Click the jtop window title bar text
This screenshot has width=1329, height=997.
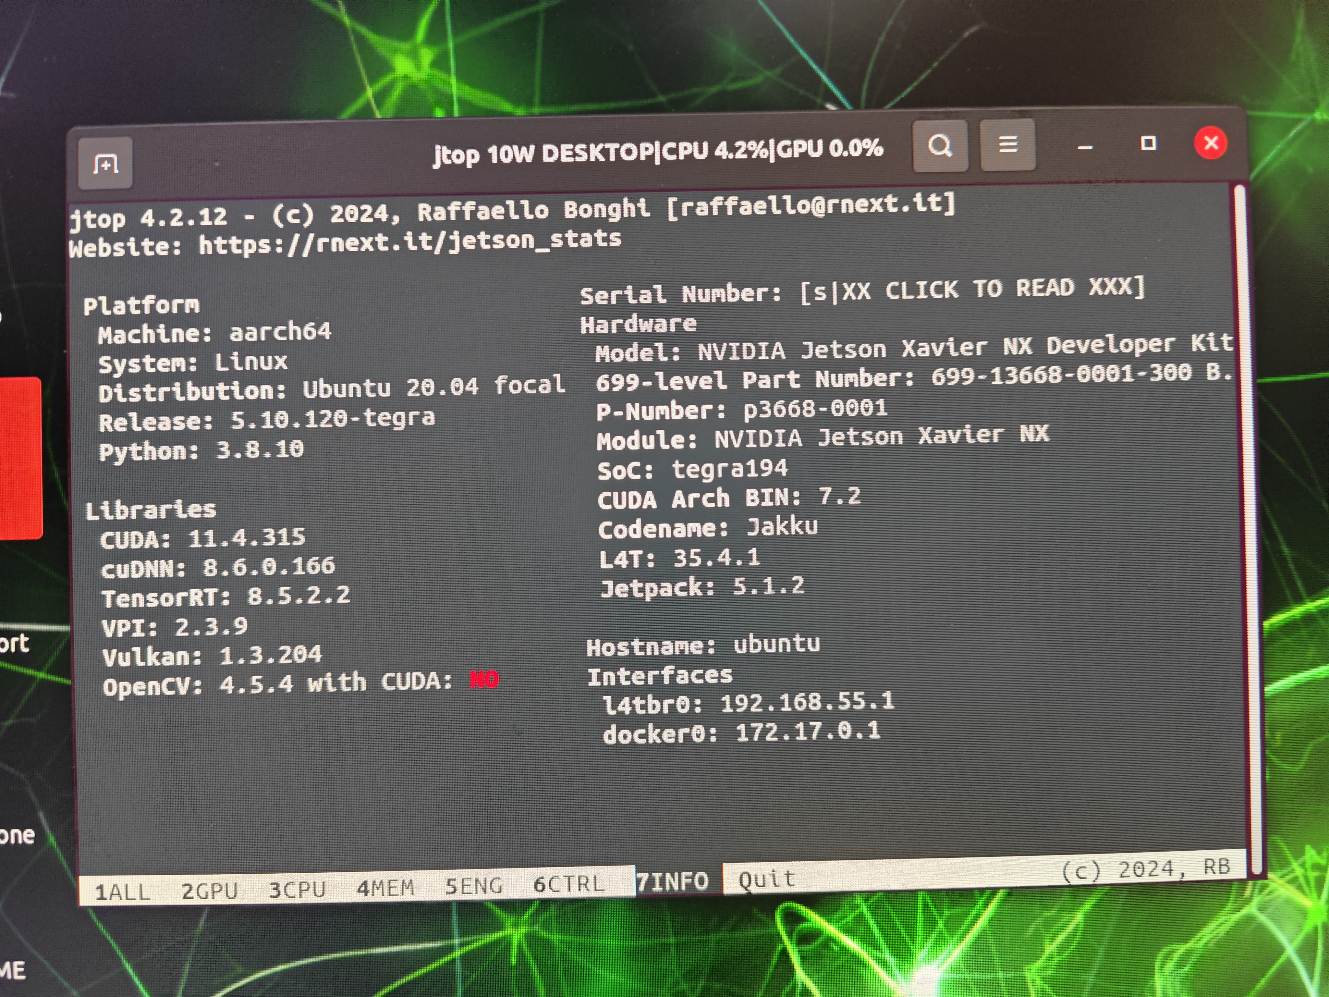tap(657, 151)
